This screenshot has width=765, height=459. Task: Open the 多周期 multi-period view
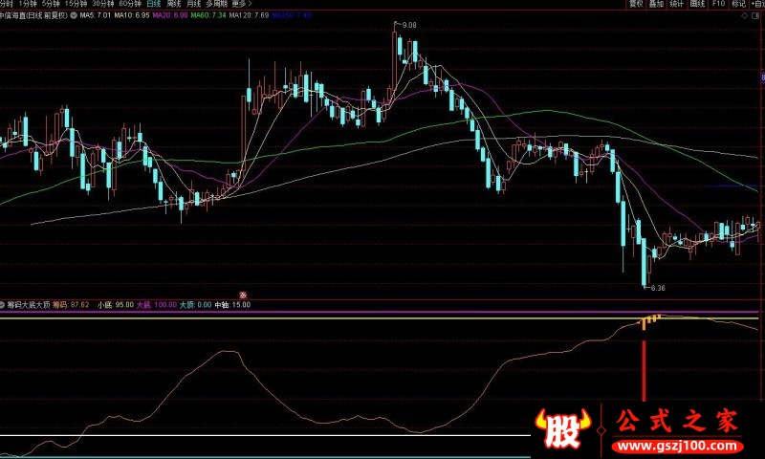(216, 4)
